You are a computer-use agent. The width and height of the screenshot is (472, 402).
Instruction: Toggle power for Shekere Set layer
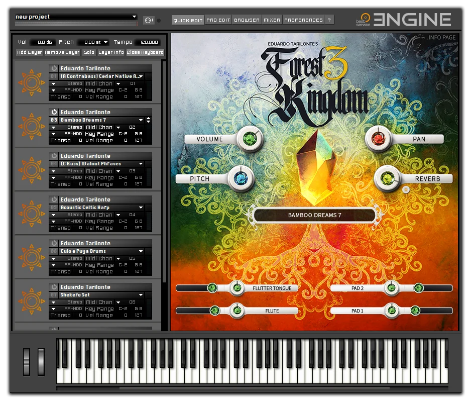click(54, 286)
